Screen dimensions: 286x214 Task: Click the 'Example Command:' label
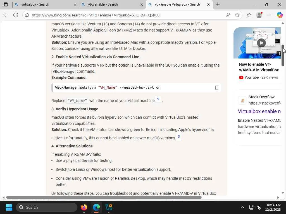(69, 77)
